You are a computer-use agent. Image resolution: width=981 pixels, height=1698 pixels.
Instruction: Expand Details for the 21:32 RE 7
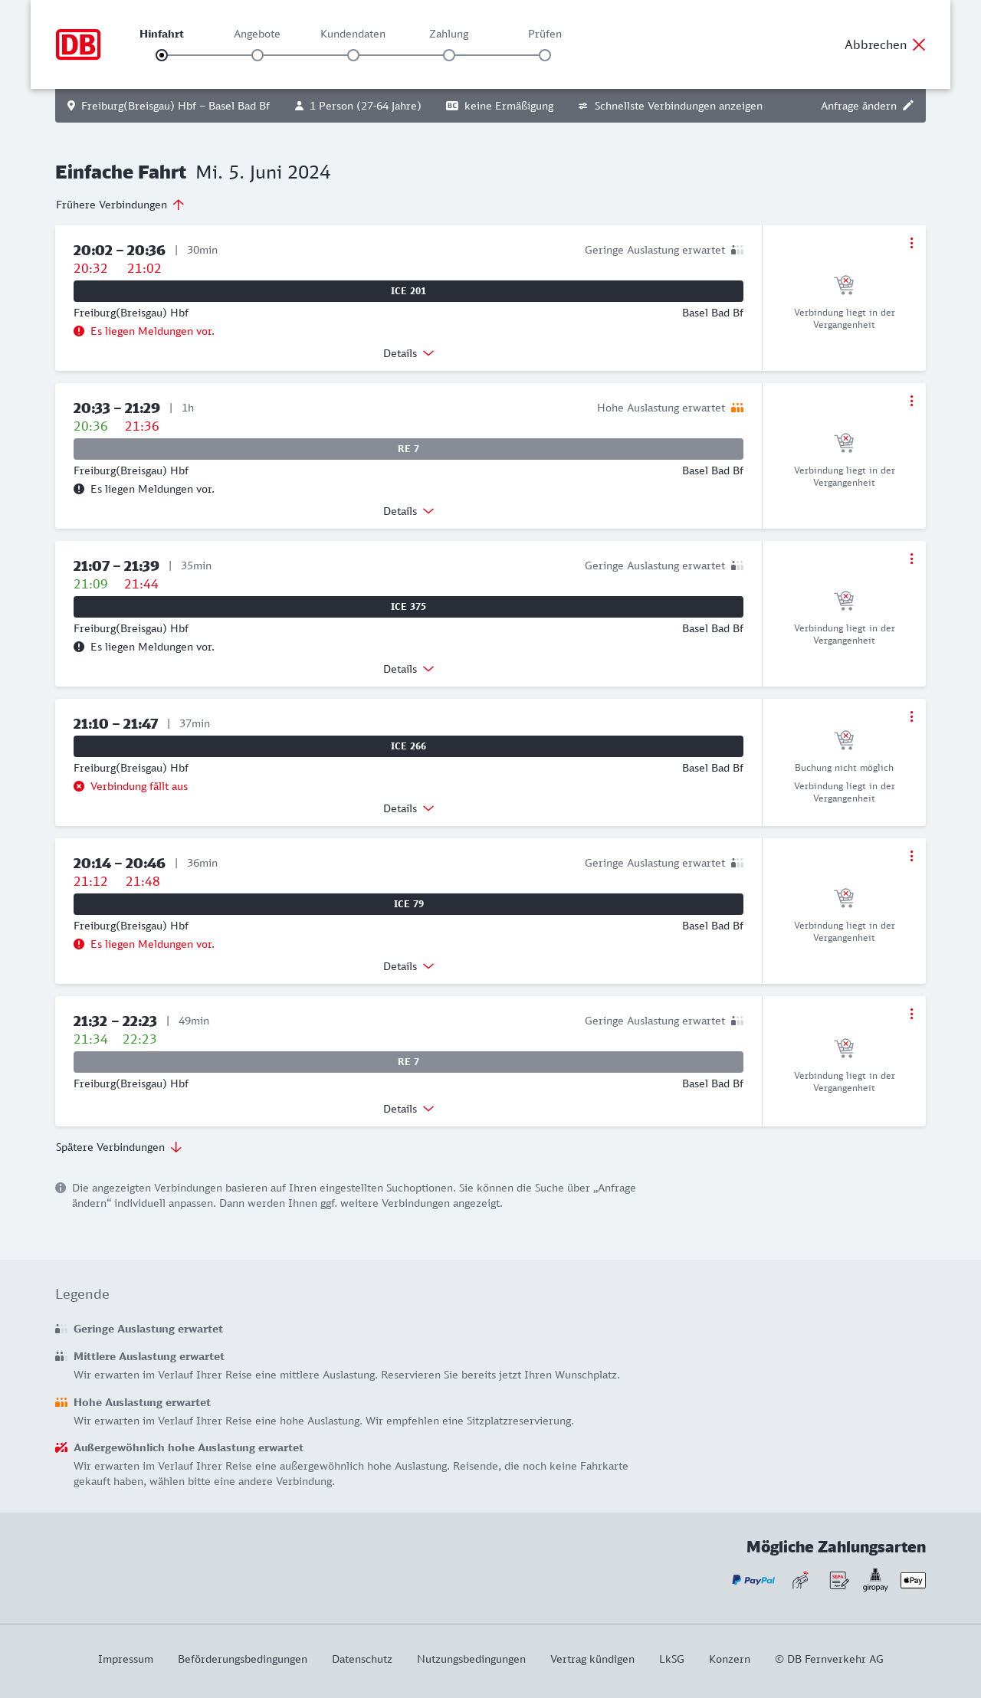[408, 1109]
